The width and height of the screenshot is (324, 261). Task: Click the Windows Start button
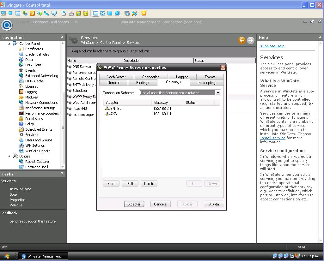[x=7, y=256]
